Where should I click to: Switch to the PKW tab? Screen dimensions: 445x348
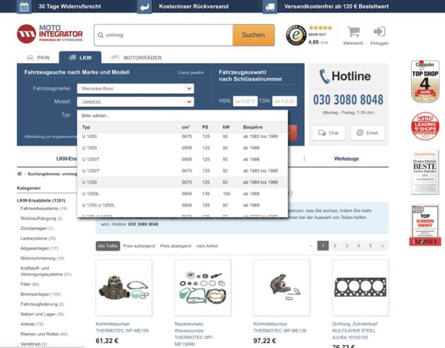(38, 57)
